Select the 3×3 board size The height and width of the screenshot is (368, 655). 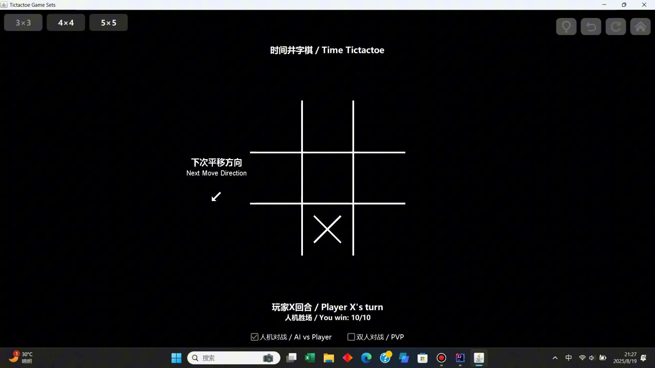point(23,22)
